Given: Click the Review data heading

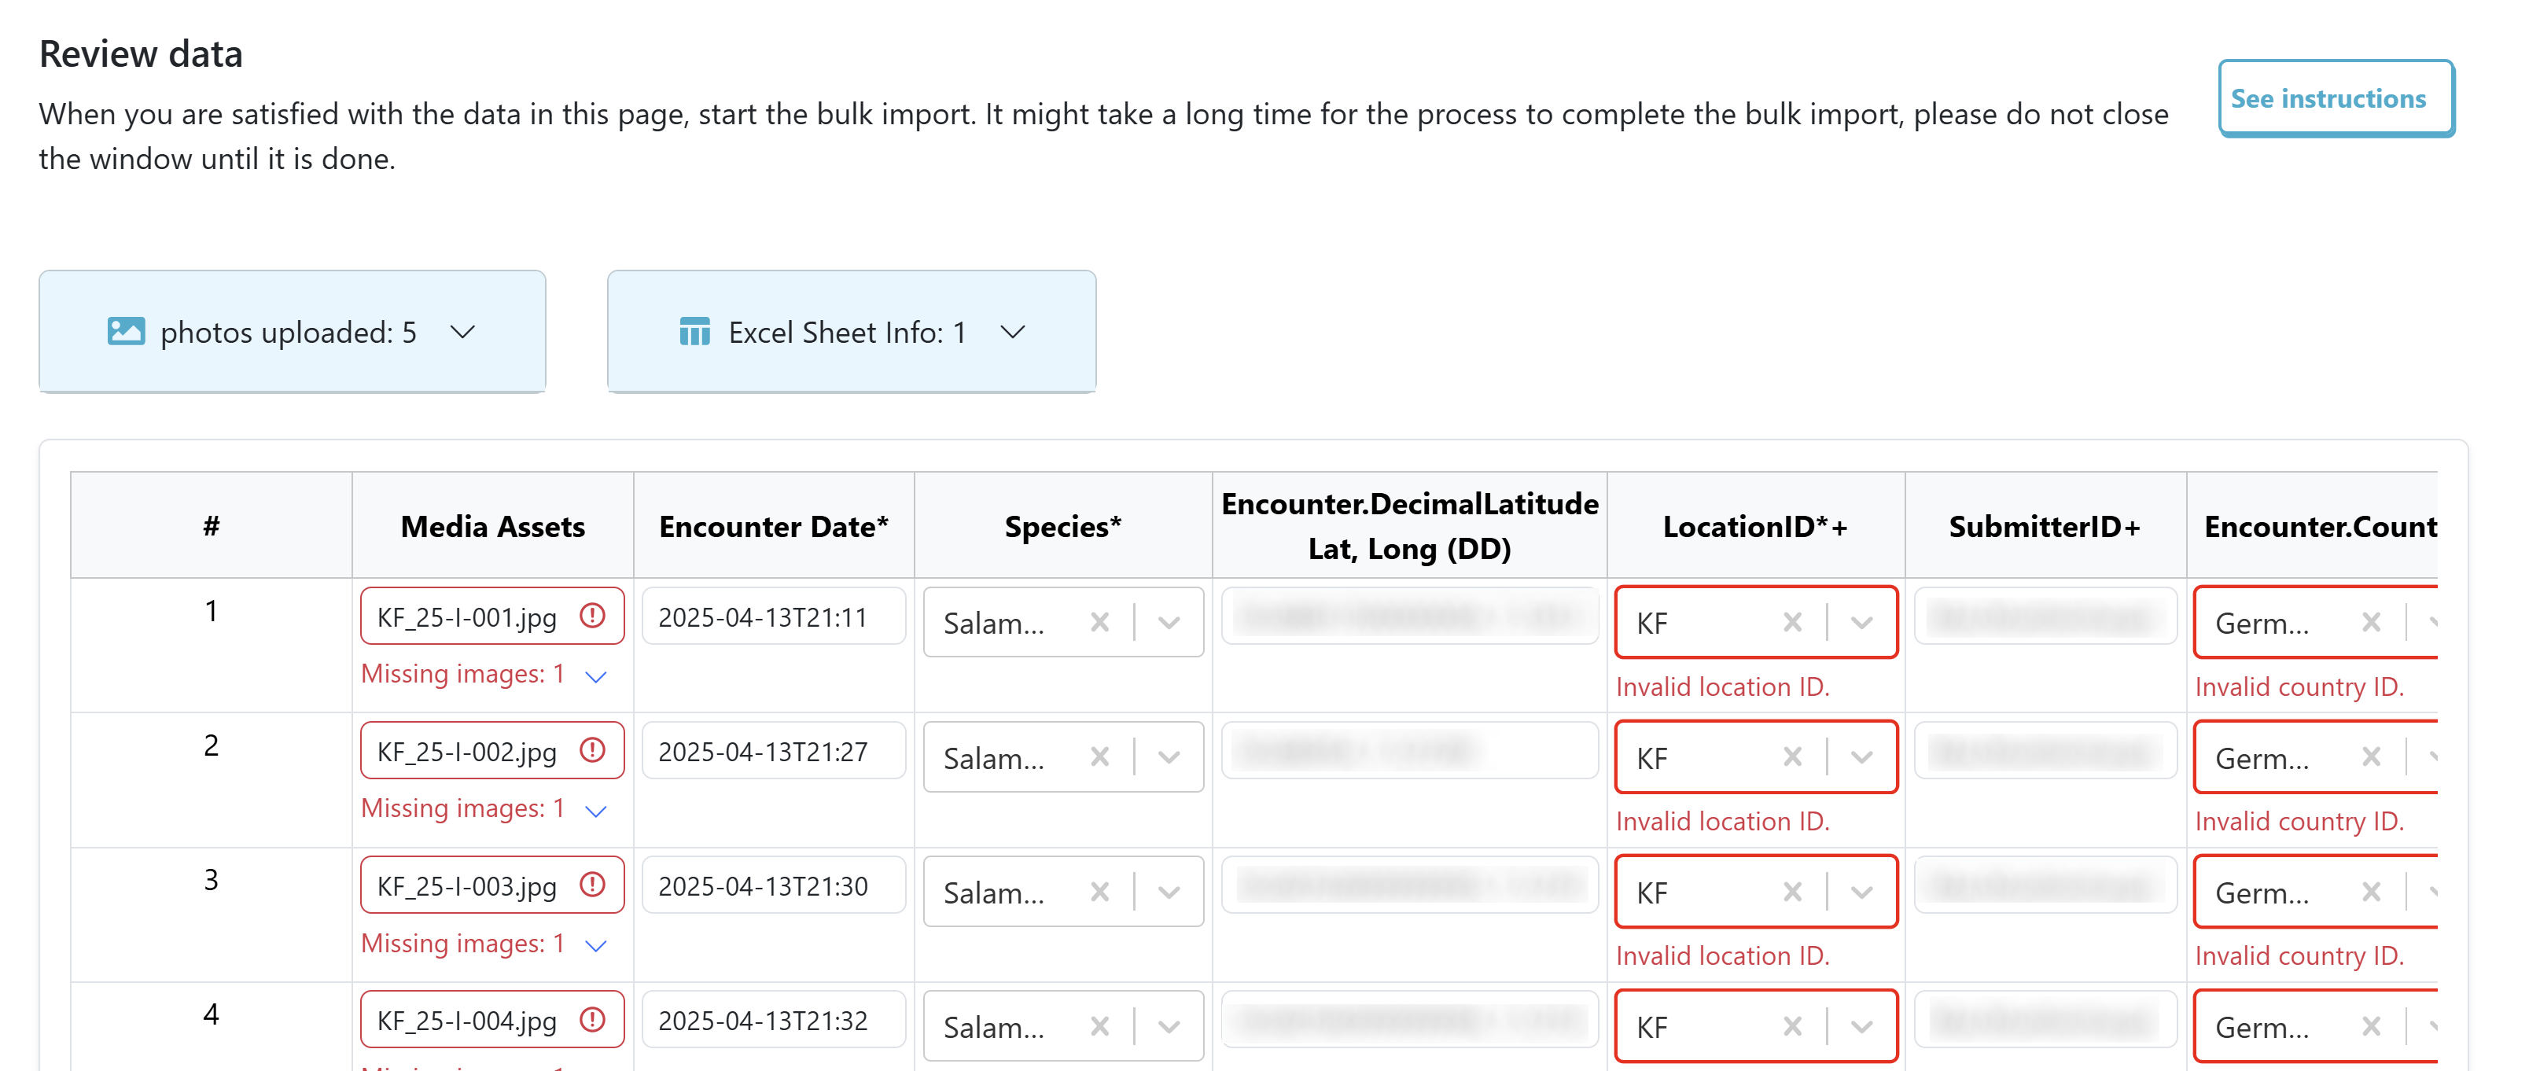Looking at the screenshot, I should [x=141, y=53].
